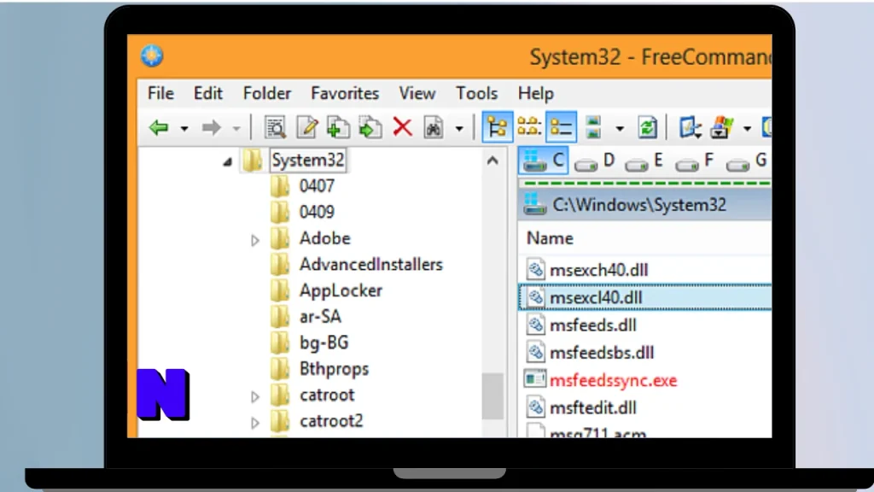Viewport: 874px width, 492px height.
Task: Select the ar-SA folder
Action: (320, 316)
